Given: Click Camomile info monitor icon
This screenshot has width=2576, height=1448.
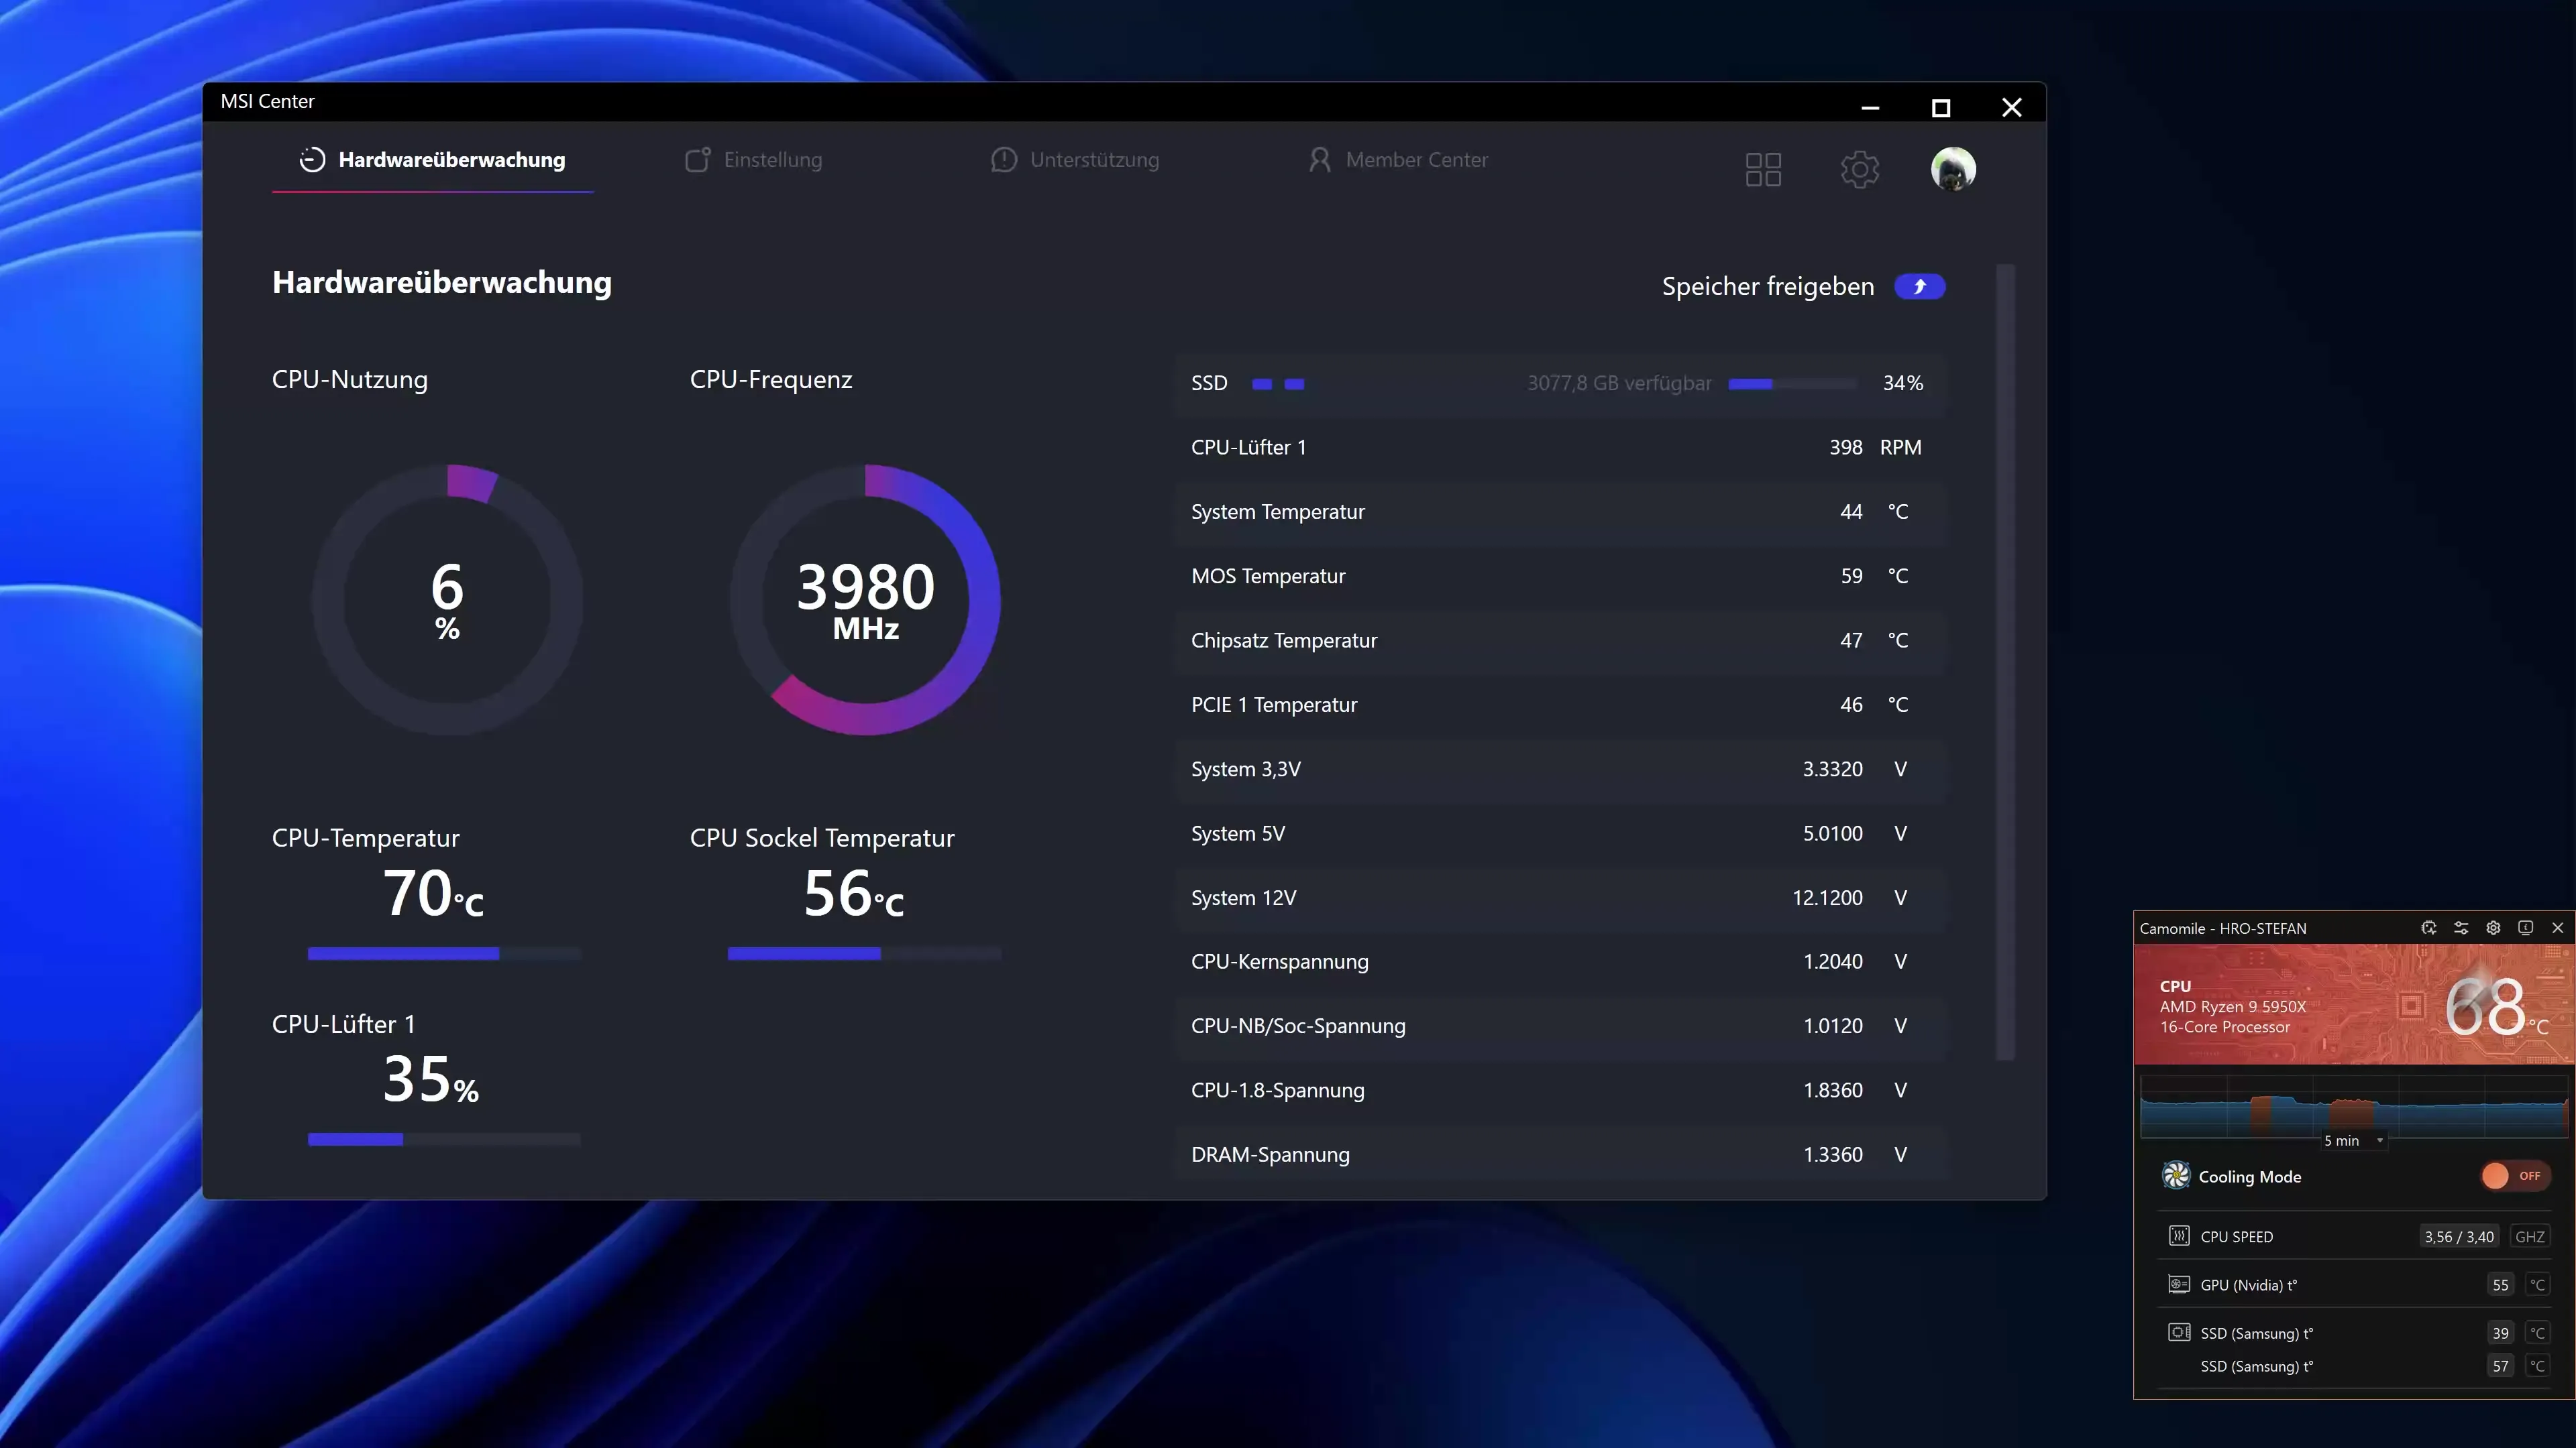Looking at the screenshot, I should (2525, 927).
